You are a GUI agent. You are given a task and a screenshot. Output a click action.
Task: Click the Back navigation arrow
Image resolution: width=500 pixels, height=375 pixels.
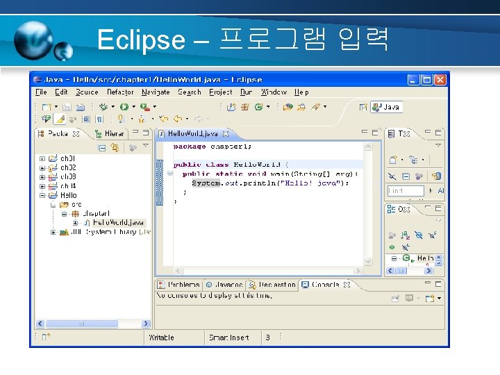click(177, 119)
